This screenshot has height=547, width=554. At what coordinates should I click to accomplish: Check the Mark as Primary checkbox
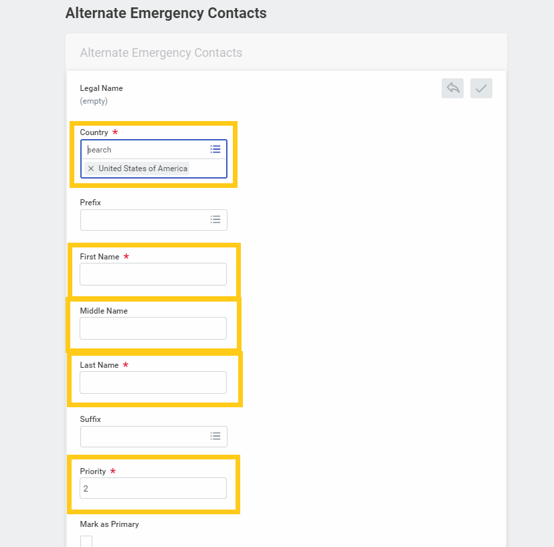(x=86, y=541)
